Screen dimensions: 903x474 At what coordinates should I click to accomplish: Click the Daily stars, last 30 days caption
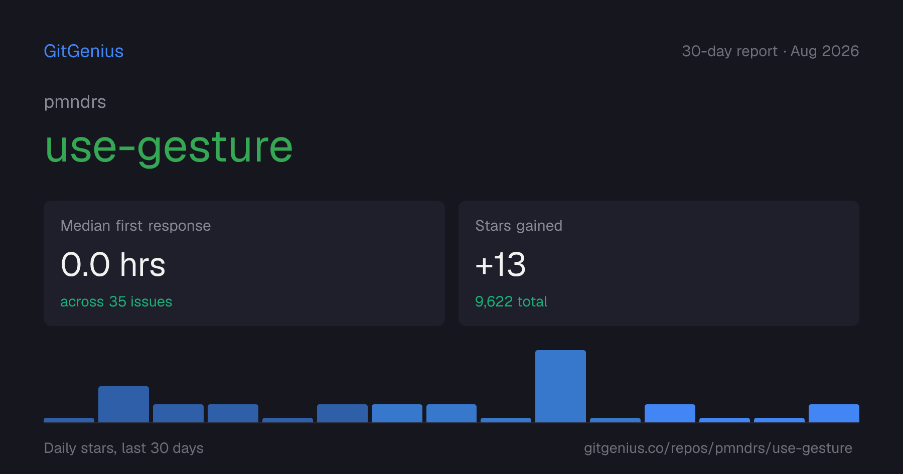point(124,448)
